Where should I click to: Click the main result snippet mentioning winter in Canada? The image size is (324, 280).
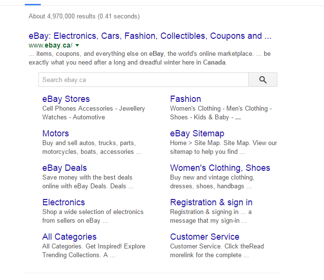(150, 58)
